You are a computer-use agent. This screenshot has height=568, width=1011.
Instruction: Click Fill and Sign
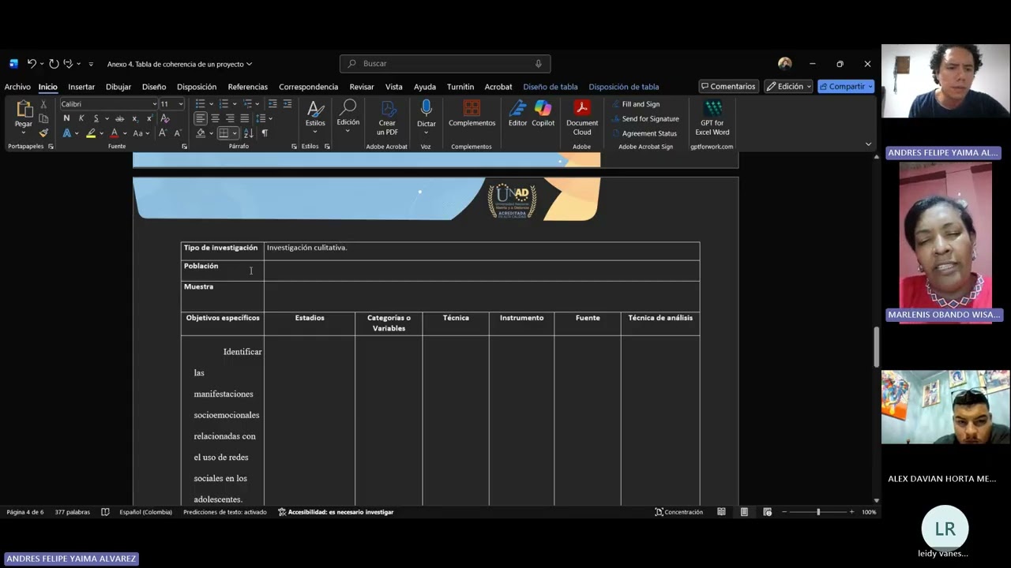click(x=636, y=104)
